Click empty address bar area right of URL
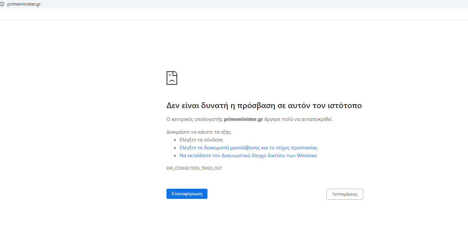This screenshot has height=248, width=468. [229, 4]
